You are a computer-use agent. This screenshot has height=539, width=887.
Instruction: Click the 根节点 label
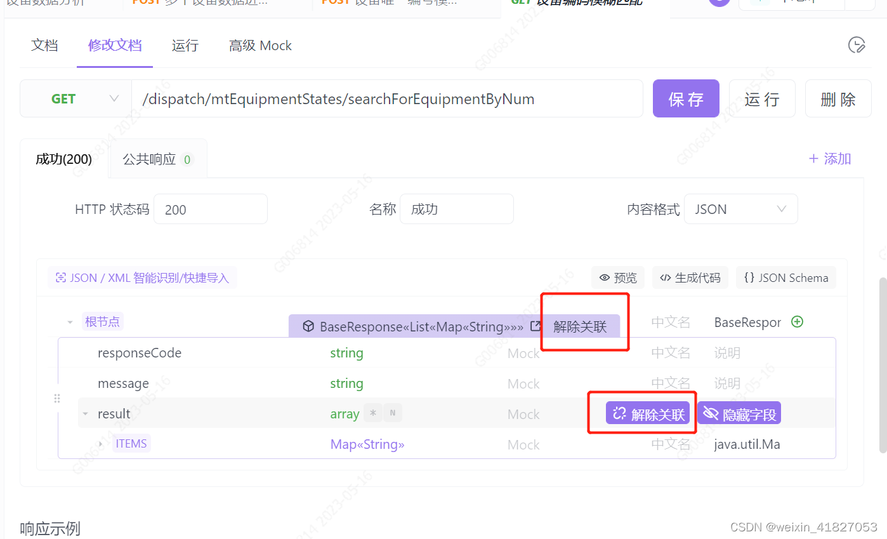(x=102, y=321)
